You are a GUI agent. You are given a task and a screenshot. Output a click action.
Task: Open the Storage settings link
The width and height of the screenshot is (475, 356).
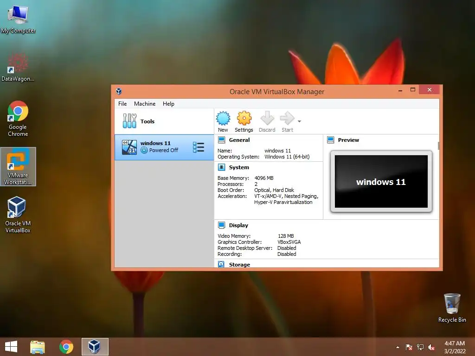pos(239,265)
